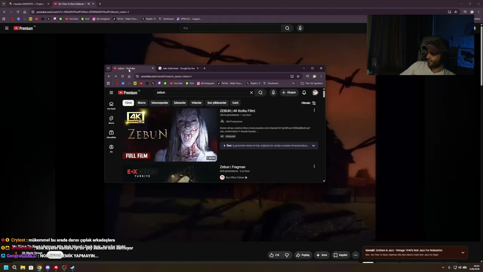This screenshot has width=483, height=272.
Task: Open the Oluştur create menu
Action: [289, 93]
